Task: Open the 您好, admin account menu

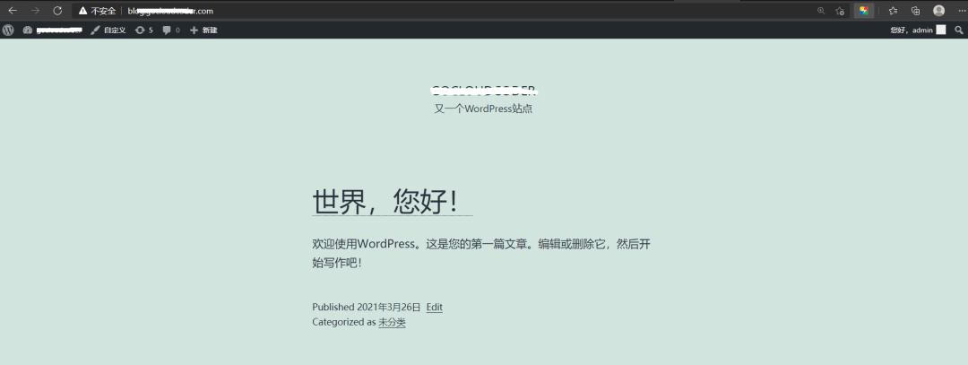Action: pyautogui.click(x=918, y=30)
